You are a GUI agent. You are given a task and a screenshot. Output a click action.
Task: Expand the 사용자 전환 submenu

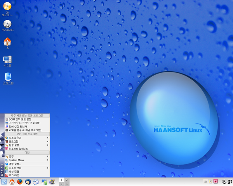[x=27, y=168]
